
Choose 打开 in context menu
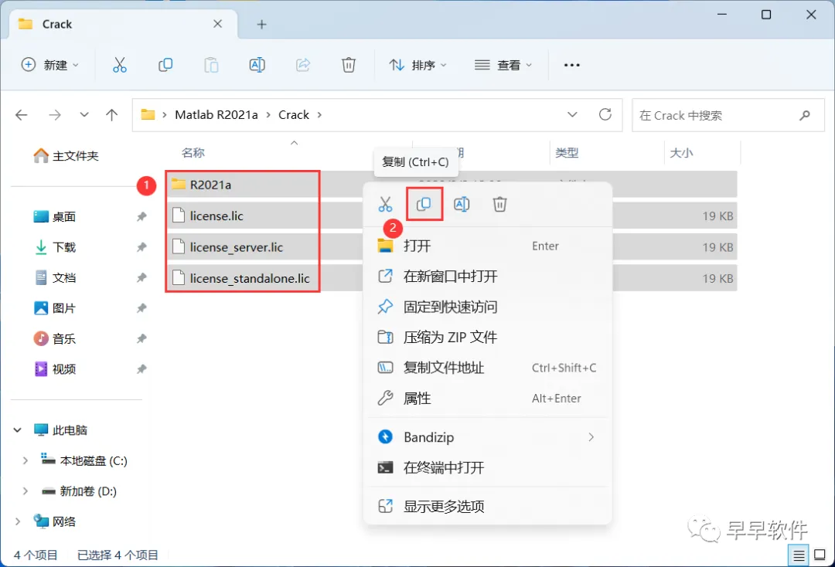pos(487,246)
